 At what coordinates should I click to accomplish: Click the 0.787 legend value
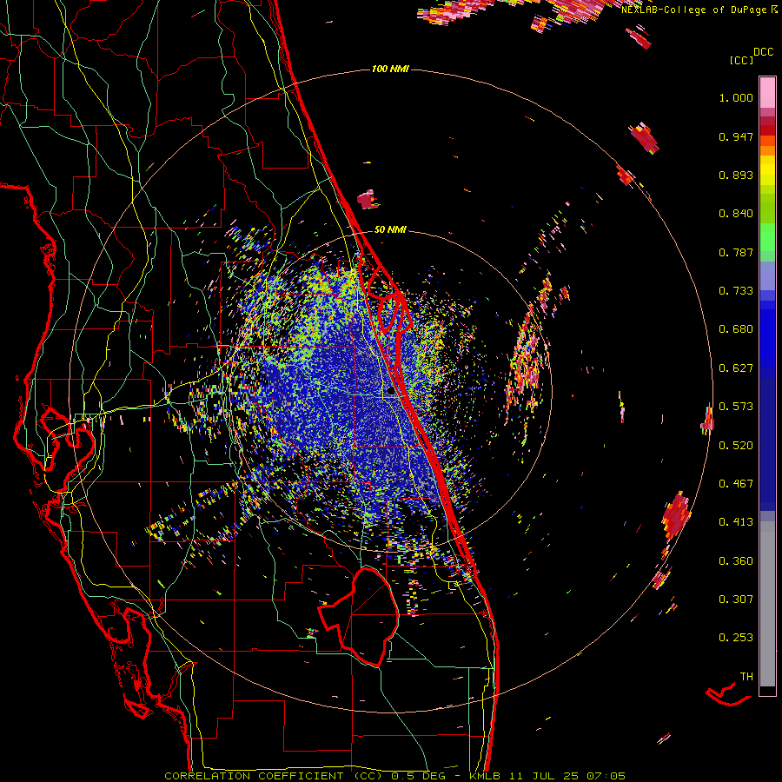pyautogui.click(x=736, y=252)
